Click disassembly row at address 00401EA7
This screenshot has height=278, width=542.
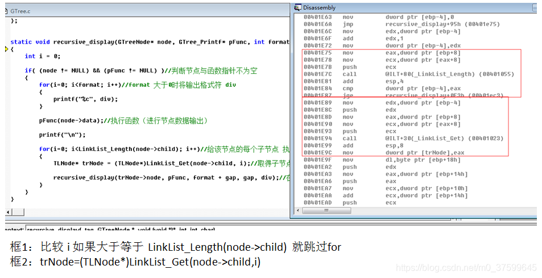click(x=386, y=188)
